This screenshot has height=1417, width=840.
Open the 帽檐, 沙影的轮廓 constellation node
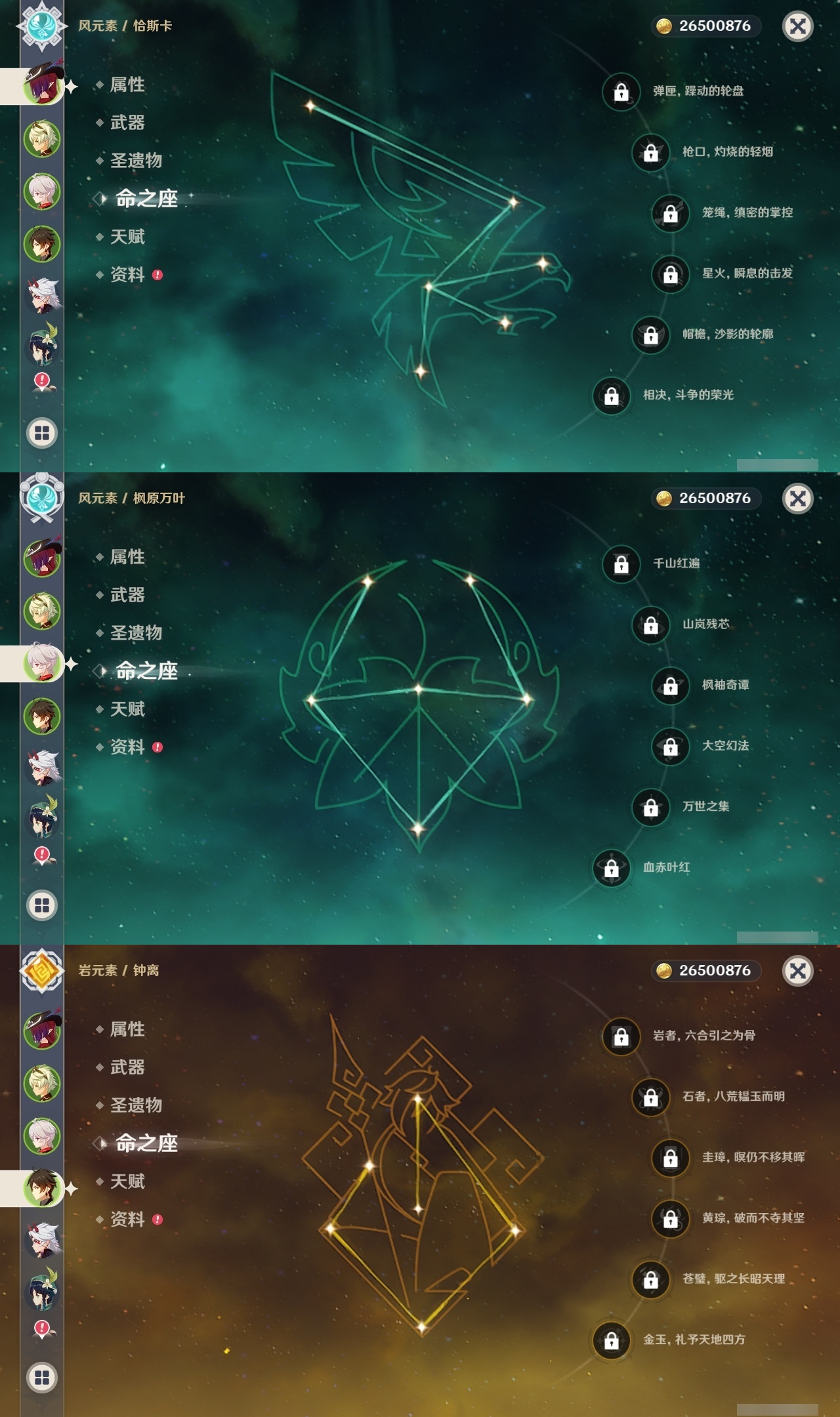[x=650, y=335]
